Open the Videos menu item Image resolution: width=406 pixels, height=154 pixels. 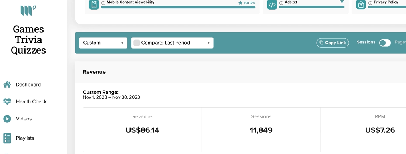pos(24,118)
